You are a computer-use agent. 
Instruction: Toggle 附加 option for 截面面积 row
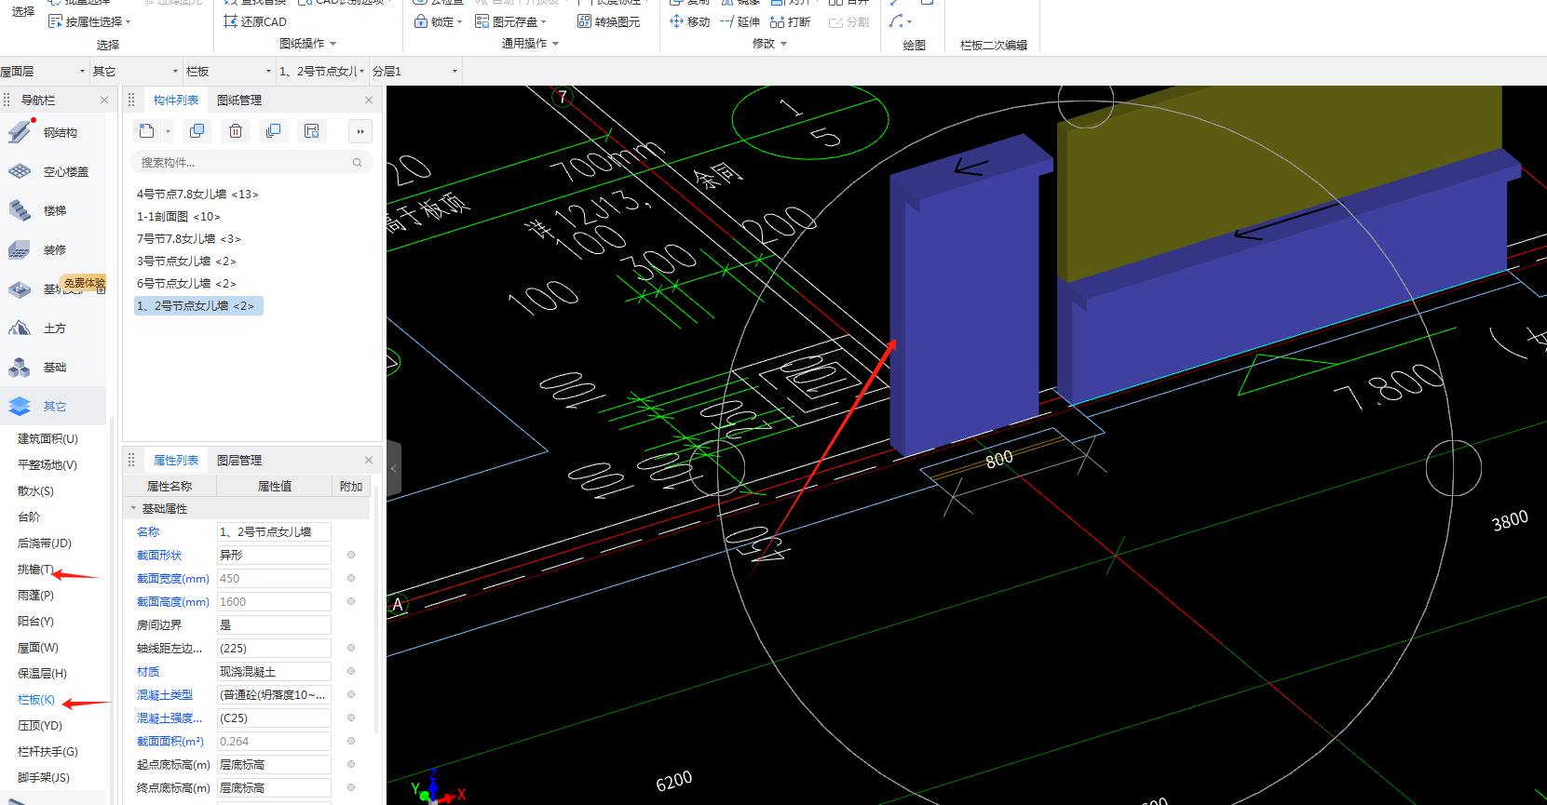point(351,741)
